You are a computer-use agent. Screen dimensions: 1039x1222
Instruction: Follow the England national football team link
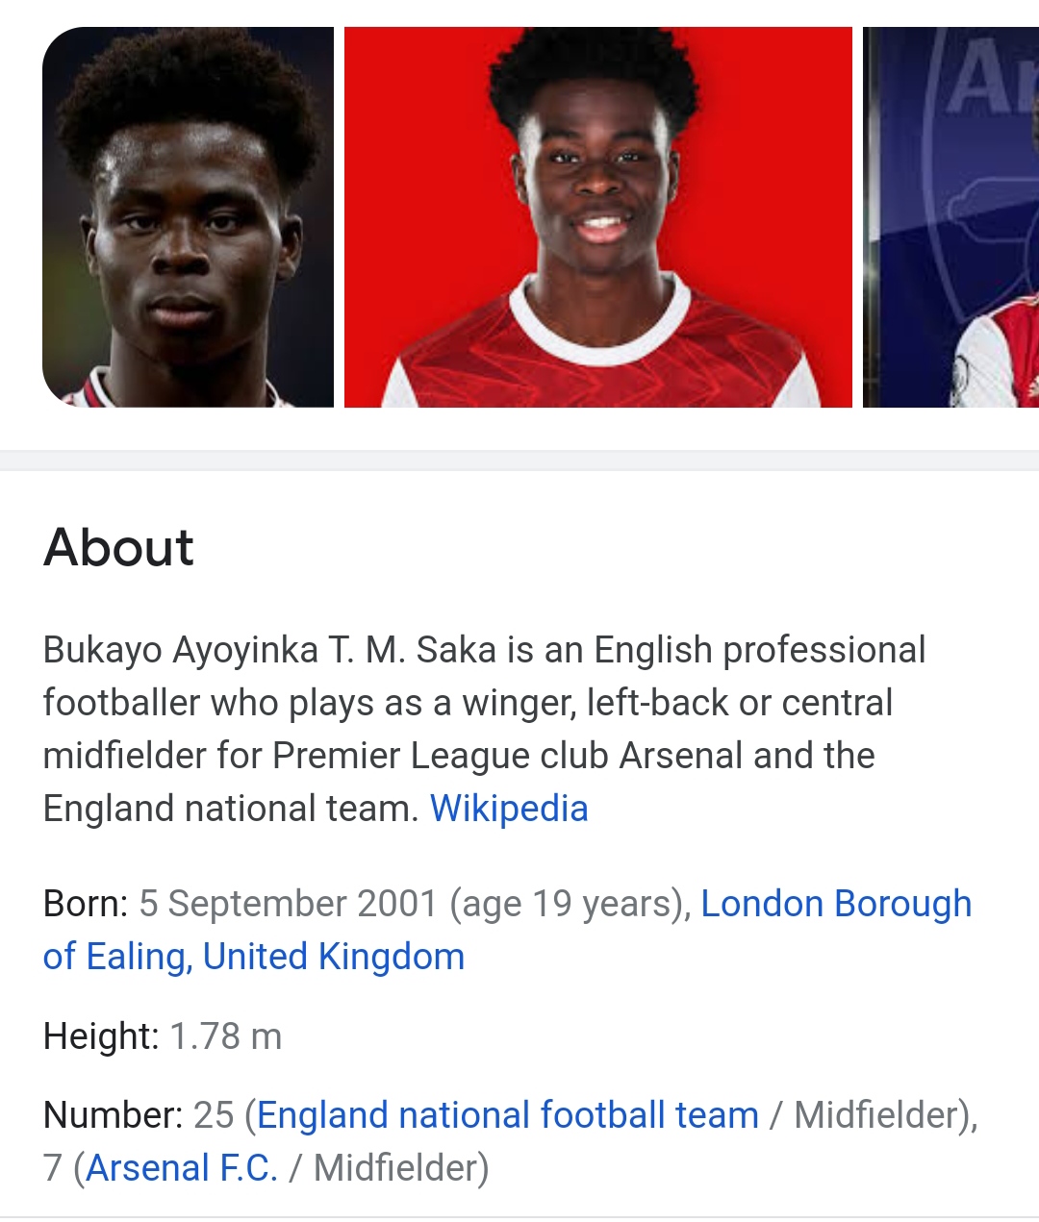508,1115
